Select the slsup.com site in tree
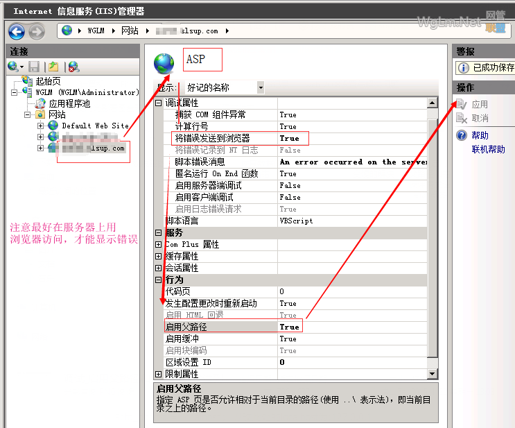This screenshot has height=428, width=515. pos(94,148)
